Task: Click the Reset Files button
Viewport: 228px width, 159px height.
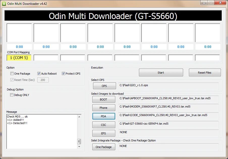Action: point(205,73)
